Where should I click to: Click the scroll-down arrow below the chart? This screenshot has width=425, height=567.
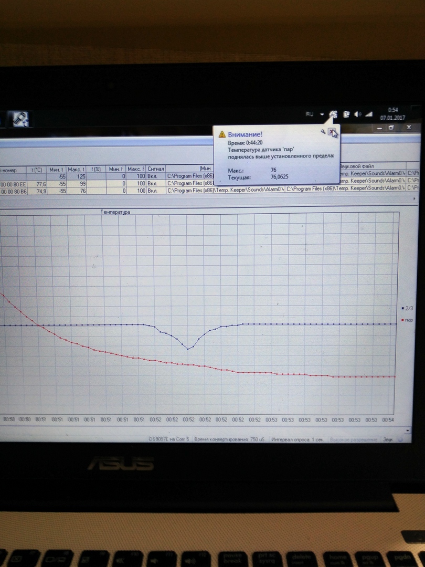click(408, 430)
